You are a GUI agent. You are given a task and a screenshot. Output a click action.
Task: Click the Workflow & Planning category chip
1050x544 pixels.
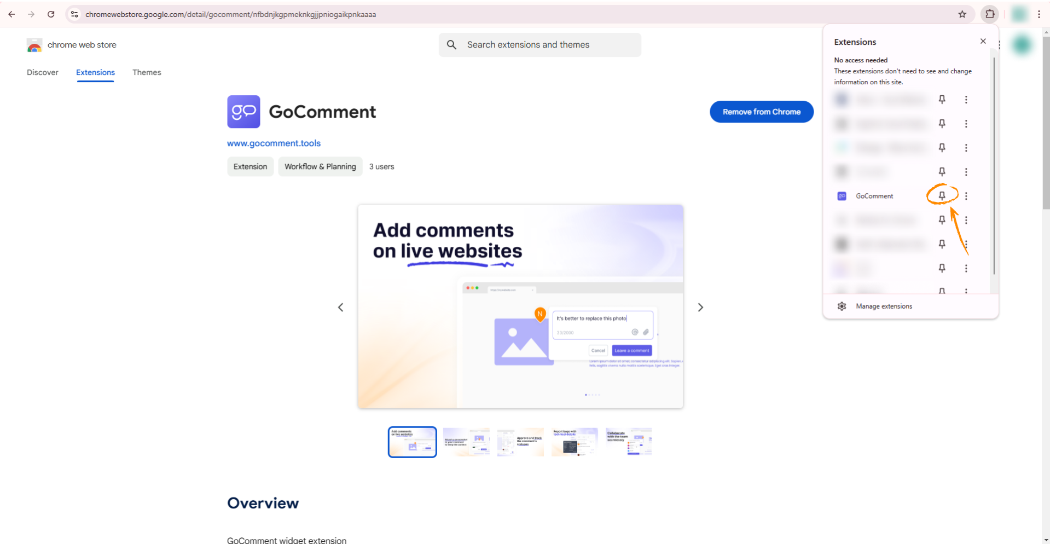pyautogui.click(x=320, y=167)
